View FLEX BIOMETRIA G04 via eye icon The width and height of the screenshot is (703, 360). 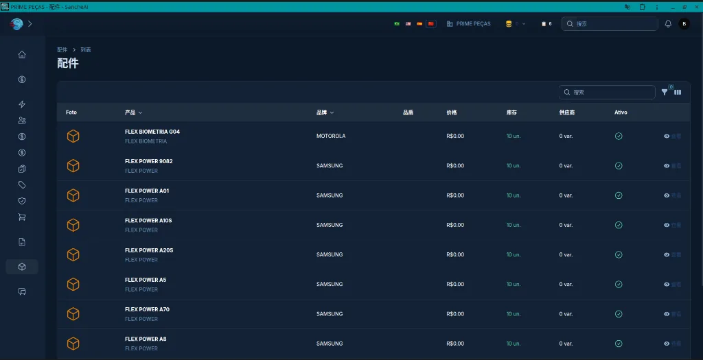point(667,136)
